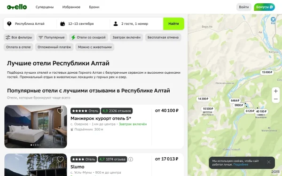This screenshot has height=176, width=282.
Task: Click the airport icon on the map
Action: [x=273, y=19]
